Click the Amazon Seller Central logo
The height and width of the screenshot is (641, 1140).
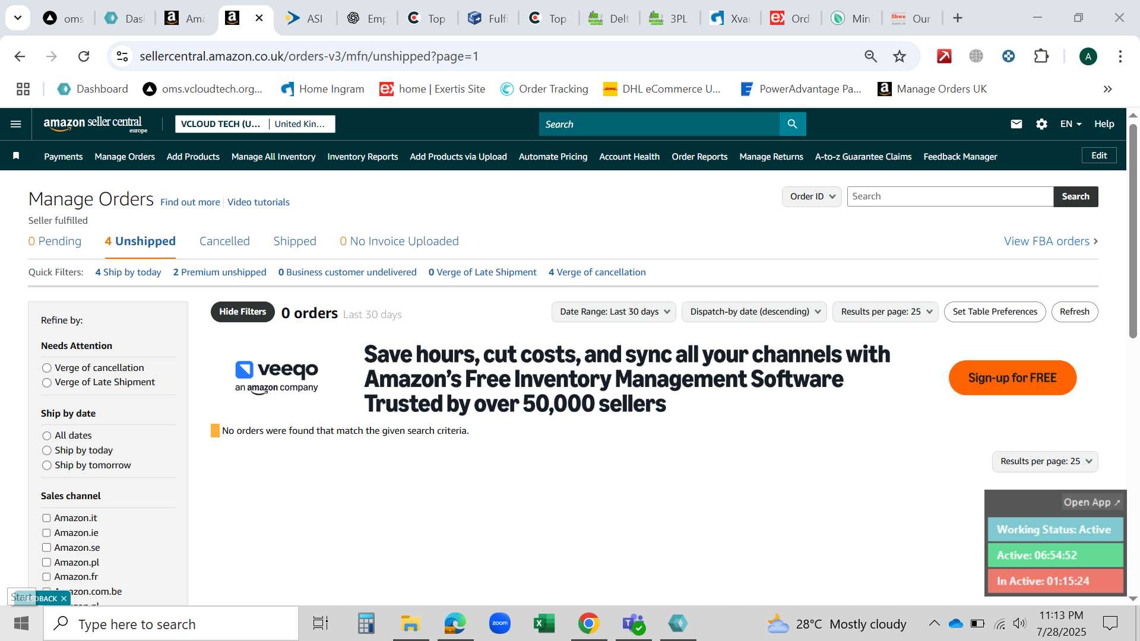[95, 125]
